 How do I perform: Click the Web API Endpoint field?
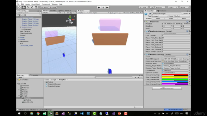pos(176,59)
